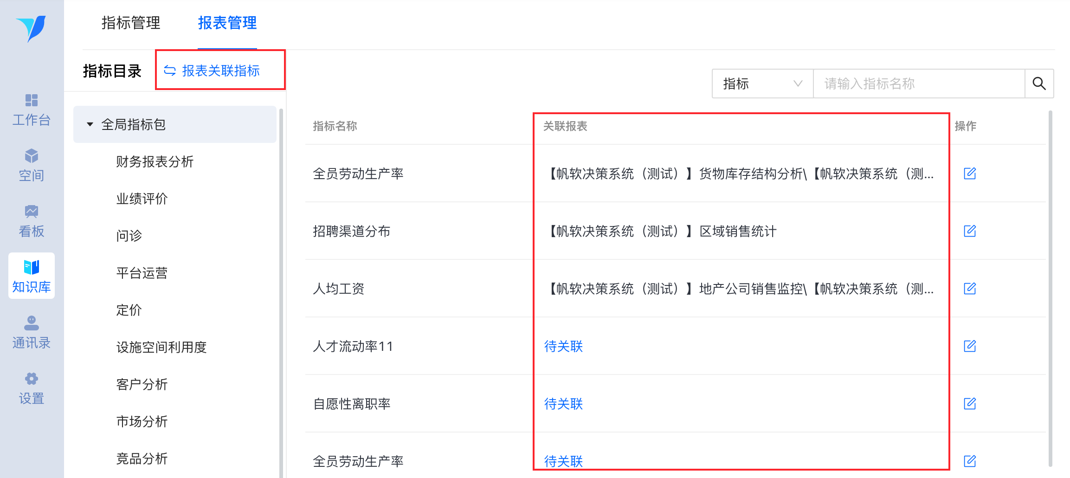Select 财务报表分析 in the indicator tree
The height and width of the screenshot is (478, 1070).
point(155,161)
